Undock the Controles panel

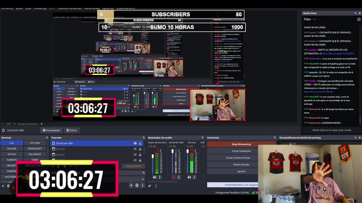point(275,138)
